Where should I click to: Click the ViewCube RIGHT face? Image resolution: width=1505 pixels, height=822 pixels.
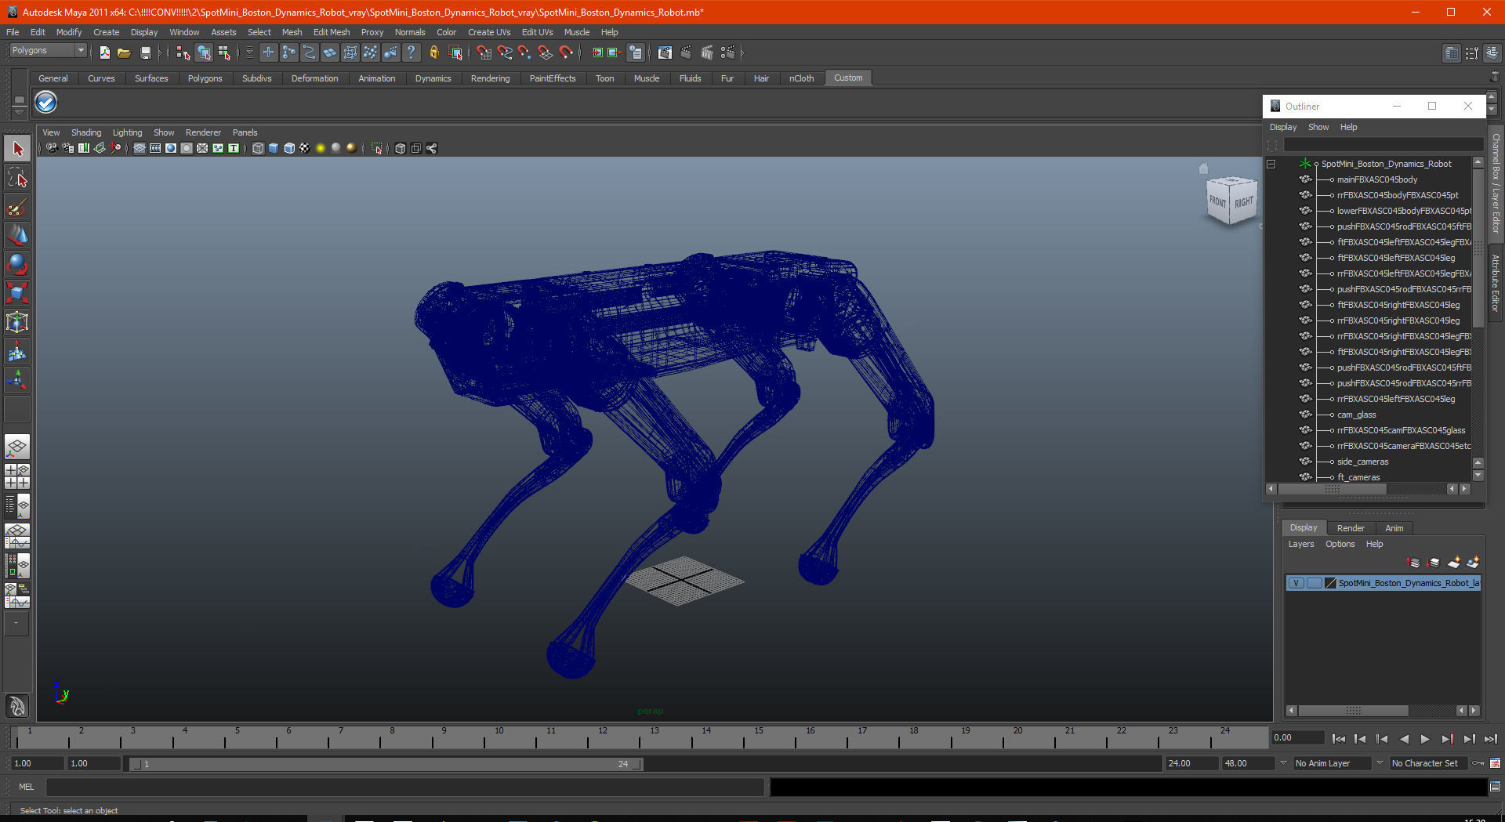coord(1244,203)
